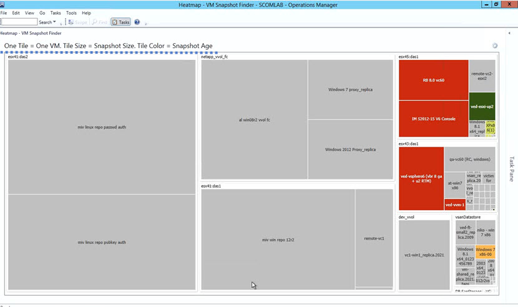Select Windows 8.1 x64_replica tile in esx45:das1

click(x=477, y=129)
